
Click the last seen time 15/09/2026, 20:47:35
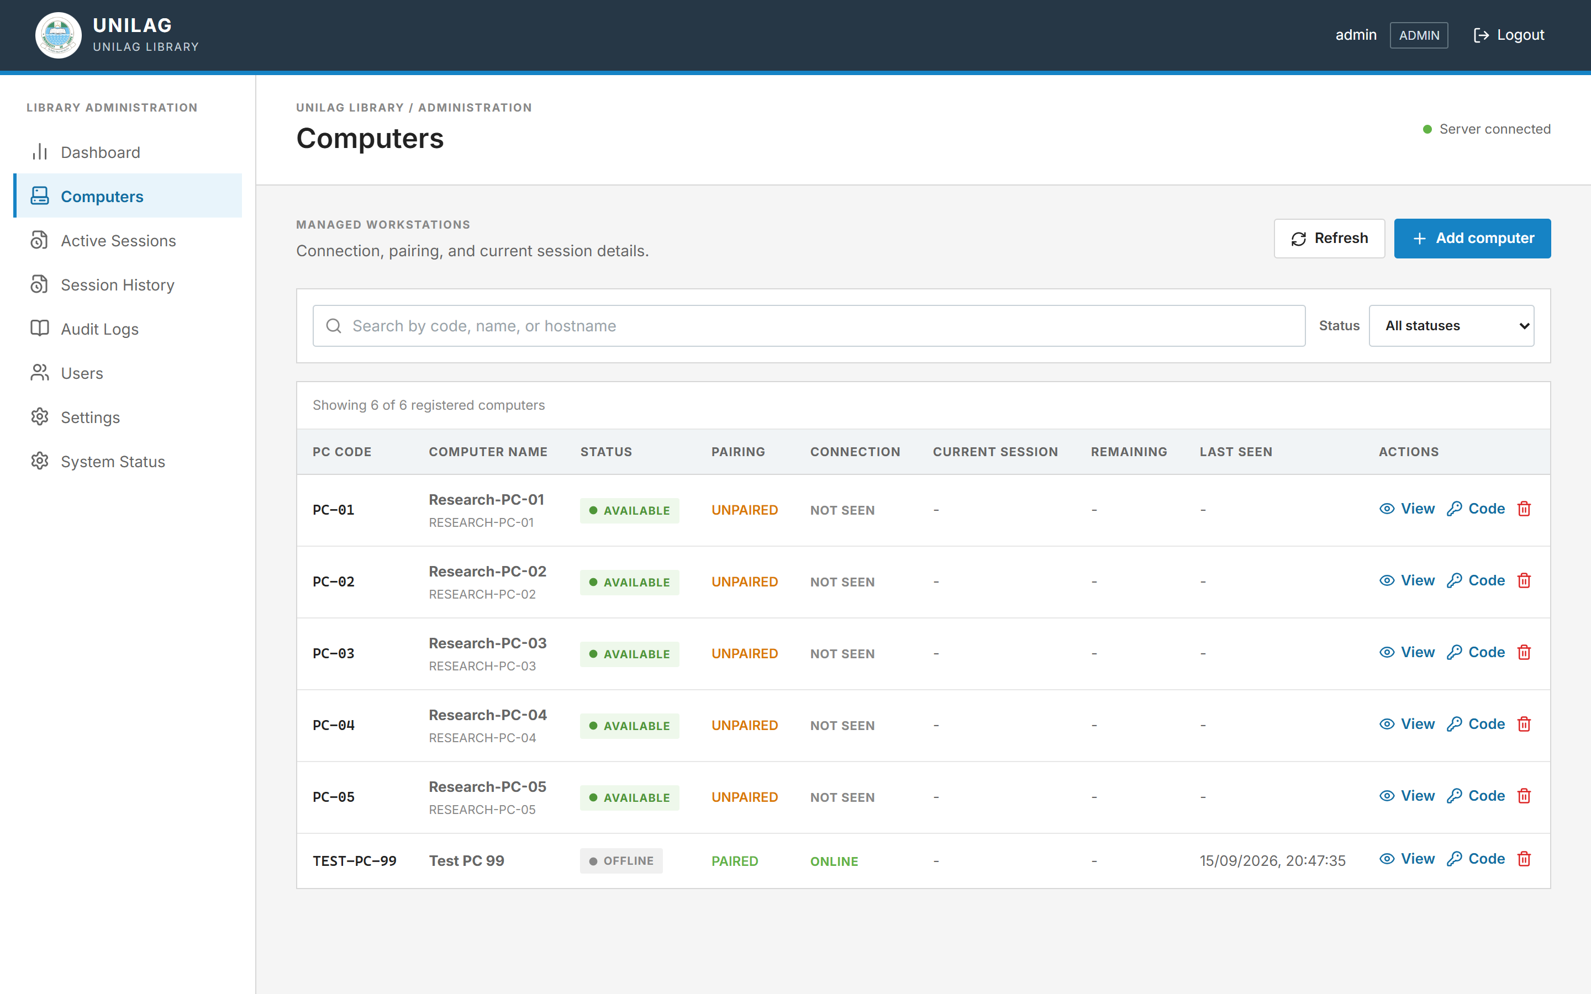[1272, 860]
